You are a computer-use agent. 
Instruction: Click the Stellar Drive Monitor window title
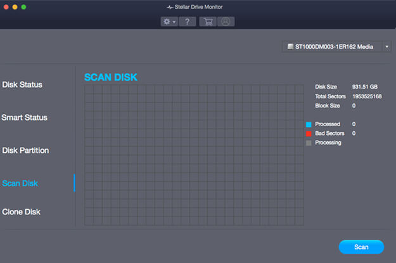pos(198,7)
